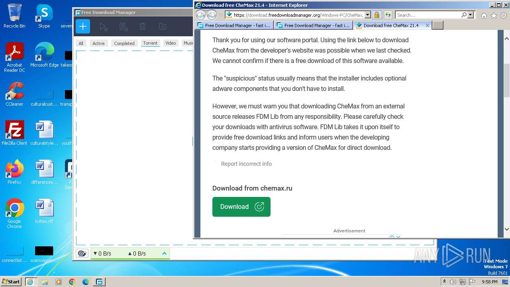Switch to Free Download Manager taskbar button

[x=99, y=282]
